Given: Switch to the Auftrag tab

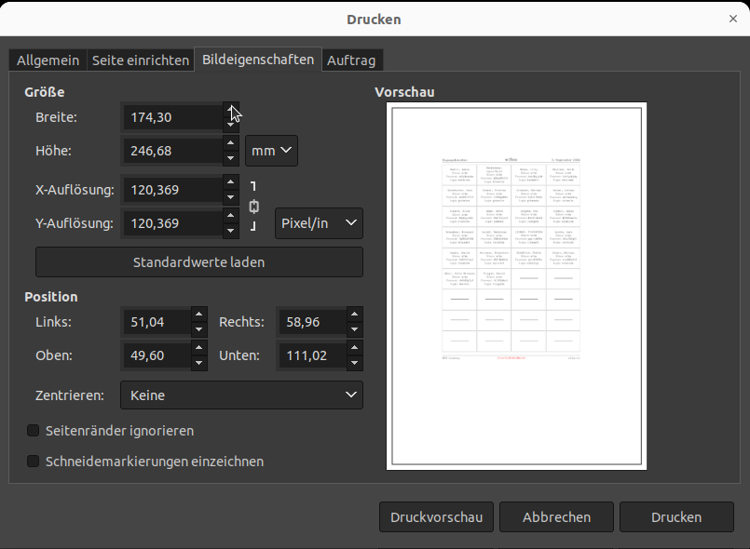Looking at the screenshot, I should pos(352,60).
